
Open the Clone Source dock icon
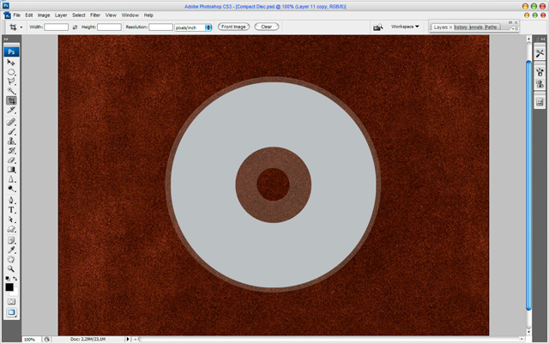(x=540, y=84)
